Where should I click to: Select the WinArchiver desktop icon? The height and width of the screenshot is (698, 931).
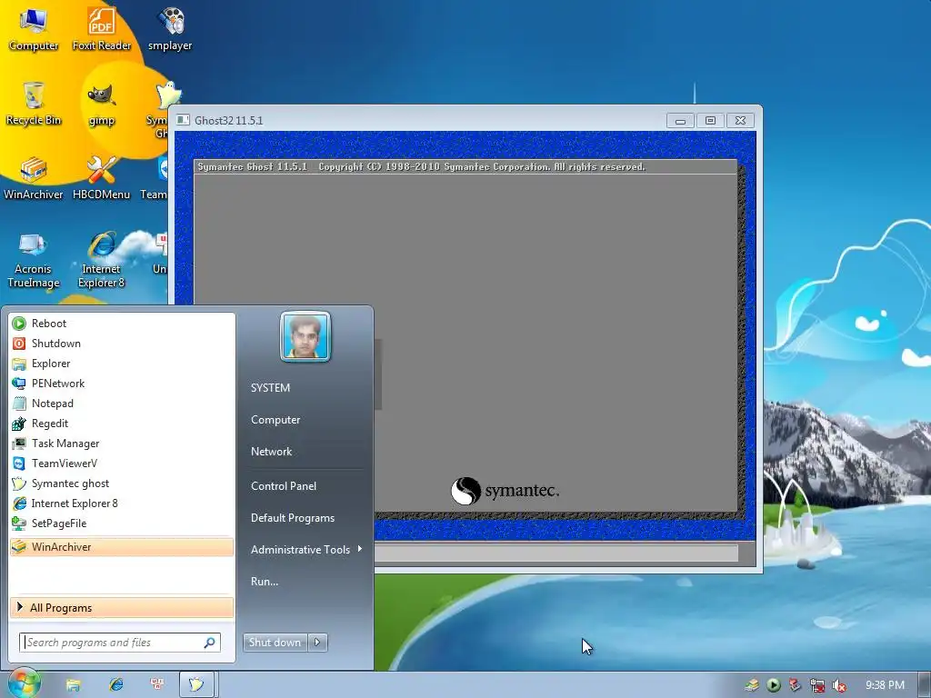pyautogui.click(x=34, y=178)
